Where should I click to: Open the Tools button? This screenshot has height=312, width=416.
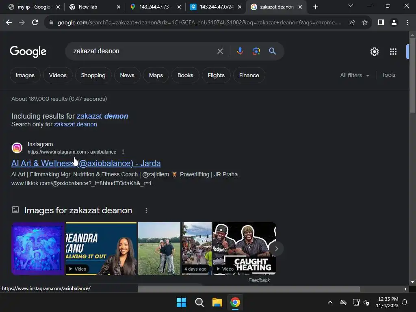(388, 75)
